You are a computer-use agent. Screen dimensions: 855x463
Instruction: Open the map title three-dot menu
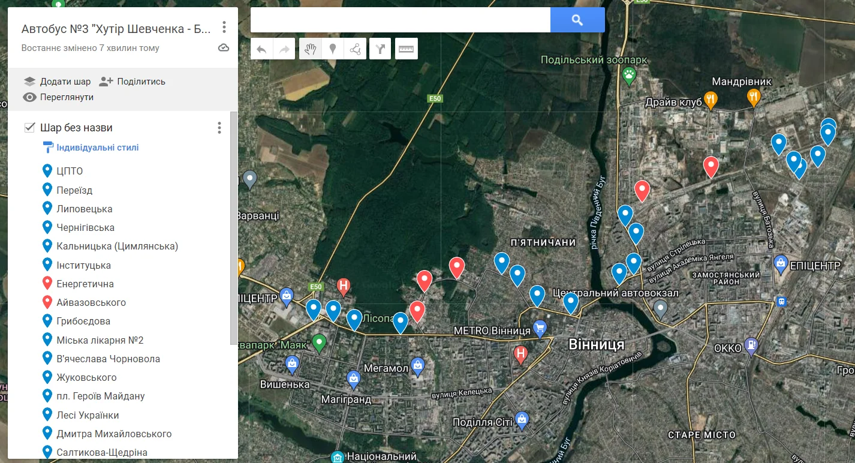pyautogui.click(x=224, y=27)
